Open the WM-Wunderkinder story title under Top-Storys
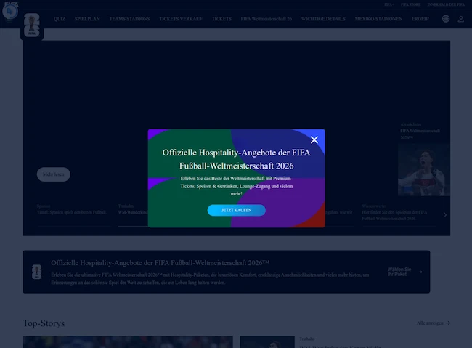Image resolution: width=472 pixels, height=348 pixels. (x=340, y=347)
